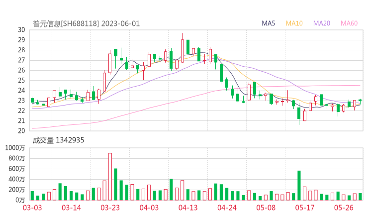Click the 0万 volume axis label
Screen dimensions: 368x219
point(20,200)
